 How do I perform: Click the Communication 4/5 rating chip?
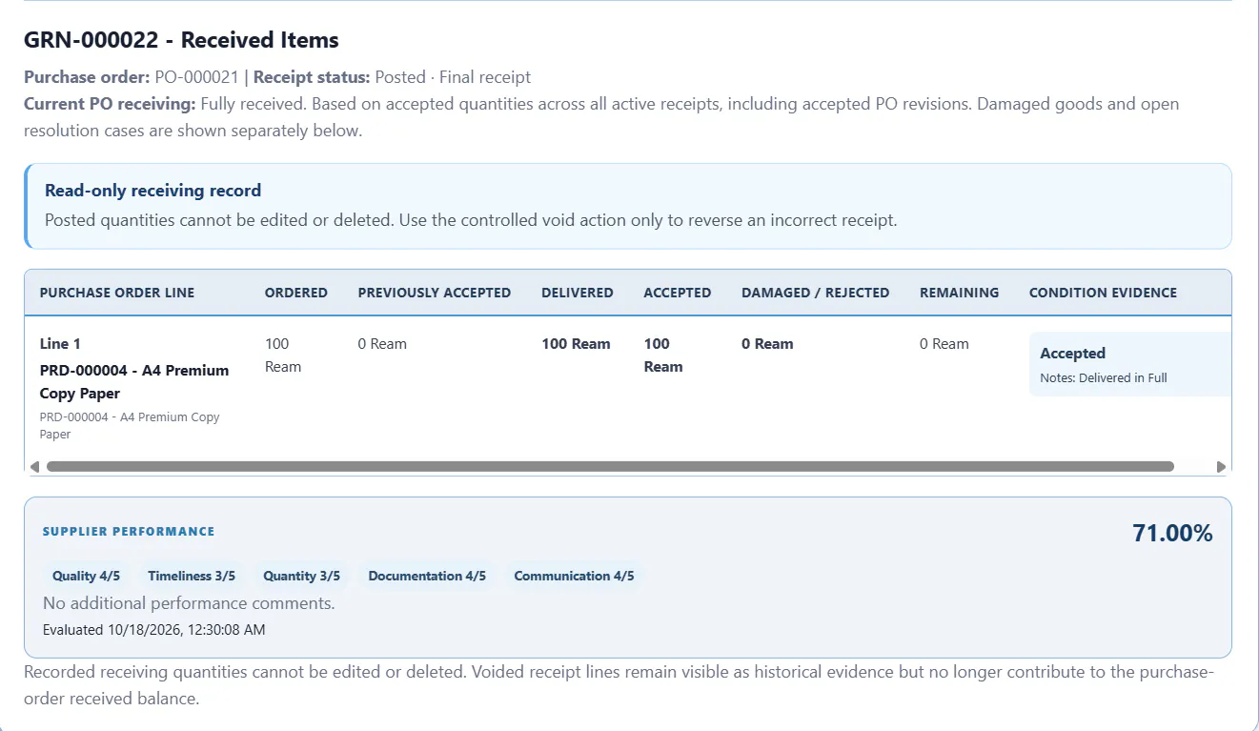click(574, 576)
